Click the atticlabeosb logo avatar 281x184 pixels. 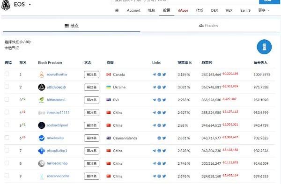click(x=42, y=87)
